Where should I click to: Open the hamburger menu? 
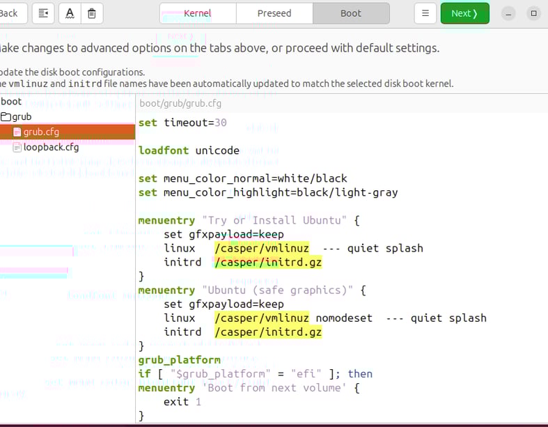(425, 13)
